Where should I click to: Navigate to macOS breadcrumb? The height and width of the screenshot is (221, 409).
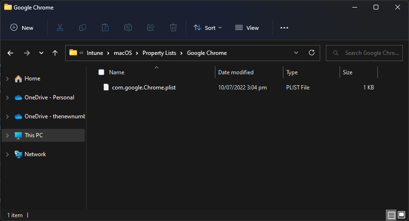(x=123, y=53)
